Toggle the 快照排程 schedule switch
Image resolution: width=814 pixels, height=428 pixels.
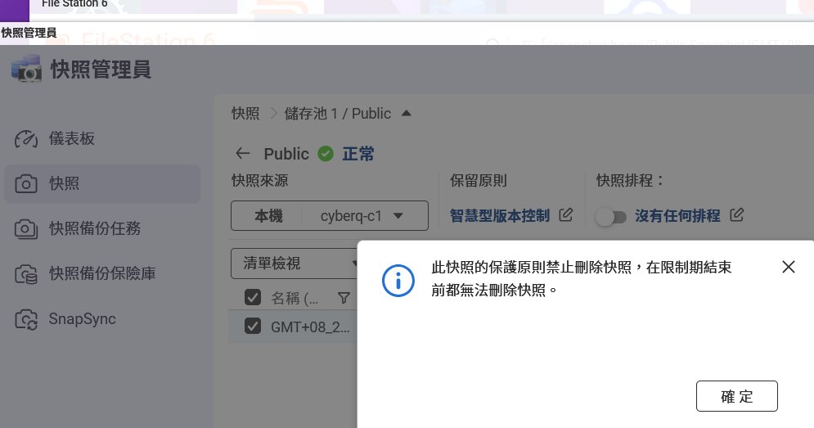coord(611,217)
